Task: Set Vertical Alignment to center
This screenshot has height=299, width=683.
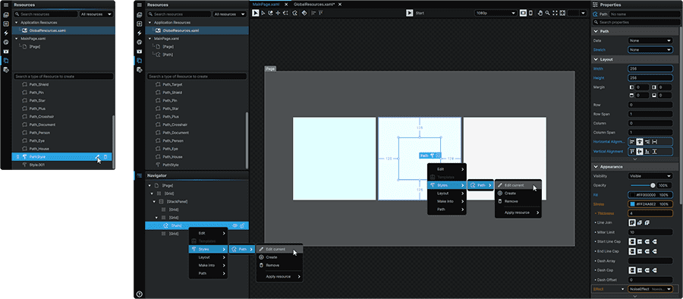Action: click(640, 151)
